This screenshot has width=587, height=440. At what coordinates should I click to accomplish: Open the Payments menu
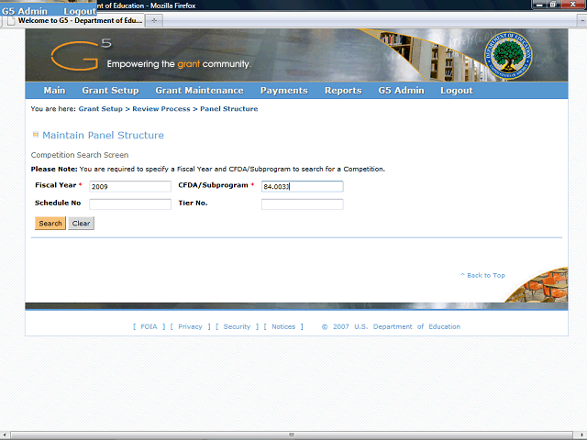click(284, 91)
